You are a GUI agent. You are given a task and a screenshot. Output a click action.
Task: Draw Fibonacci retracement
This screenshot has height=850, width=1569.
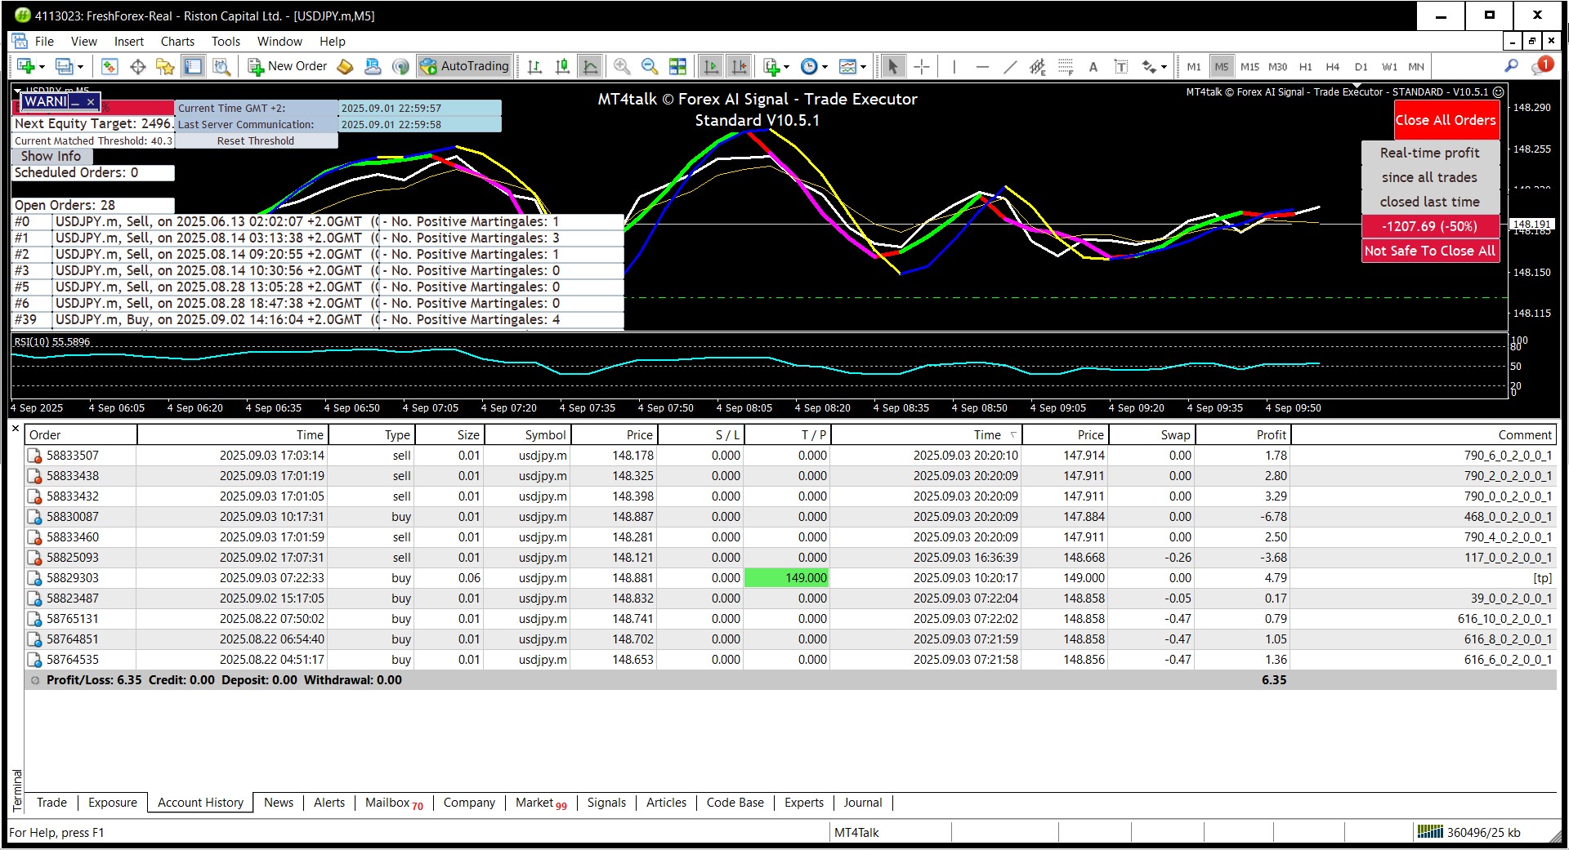click(1066, 67)
